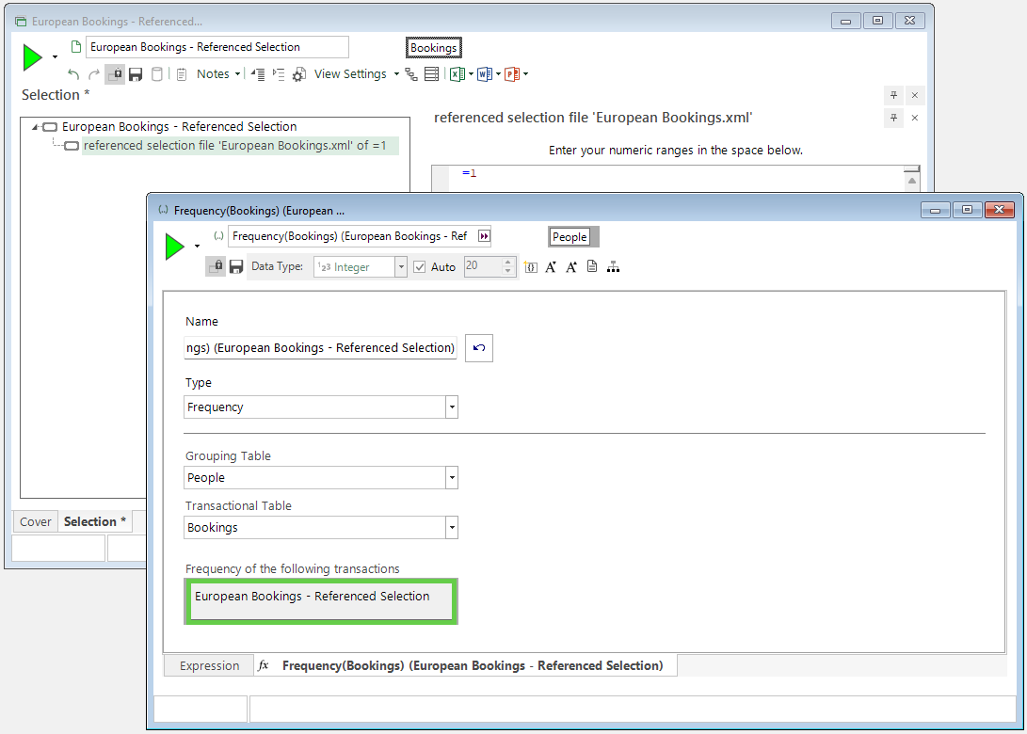Click the highlighted 'European Bookings - Referenced Selection' drop box
The height and width of the screenshot is (734, 1027).
point(321,601)
